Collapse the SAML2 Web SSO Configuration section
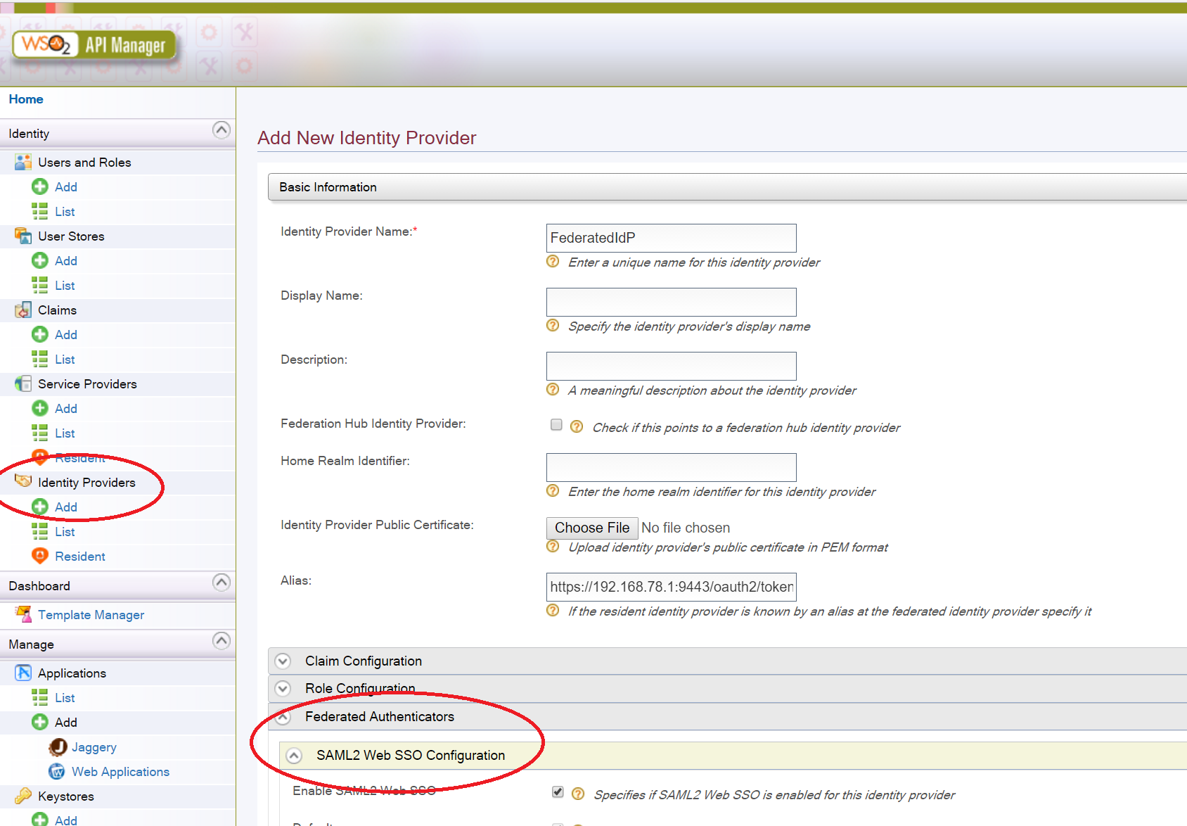Image resolution: width=1187 pixels, height=826 pixels. pos(294,755)
